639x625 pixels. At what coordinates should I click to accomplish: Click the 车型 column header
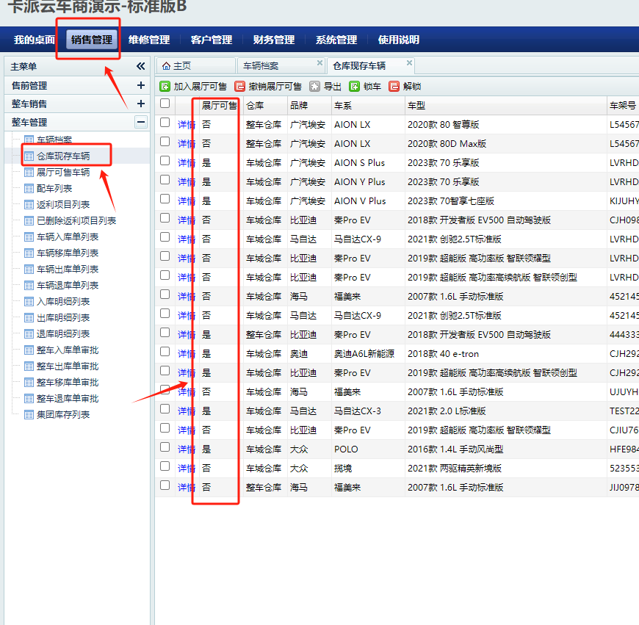point(416,105)
